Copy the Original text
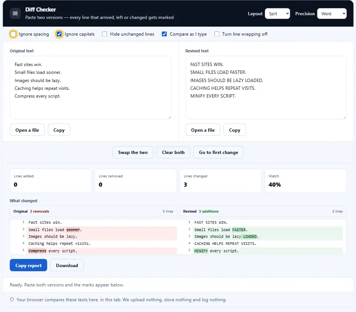This screenshot has height=312, width=356. pos(59,130)
